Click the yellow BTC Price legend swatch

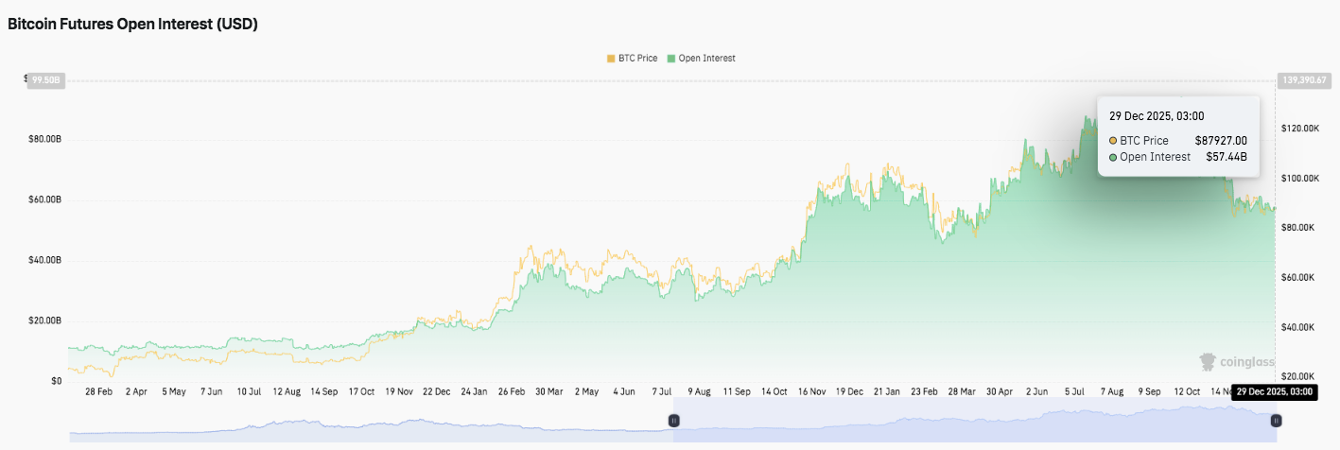point(611,59)
